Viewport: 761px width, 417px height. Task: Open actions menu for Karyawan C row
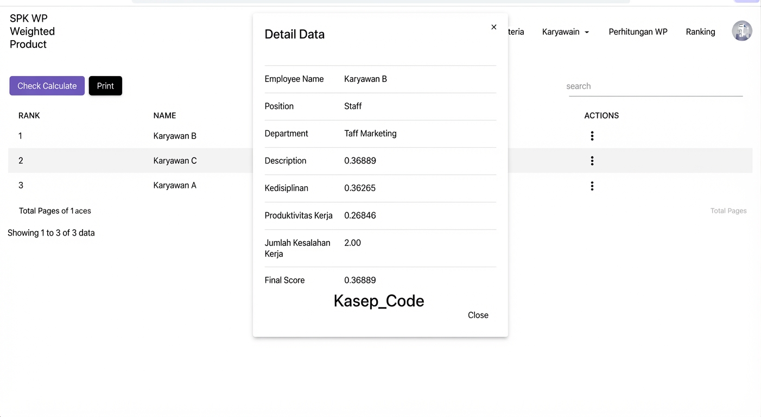click(x=592, y=161)
